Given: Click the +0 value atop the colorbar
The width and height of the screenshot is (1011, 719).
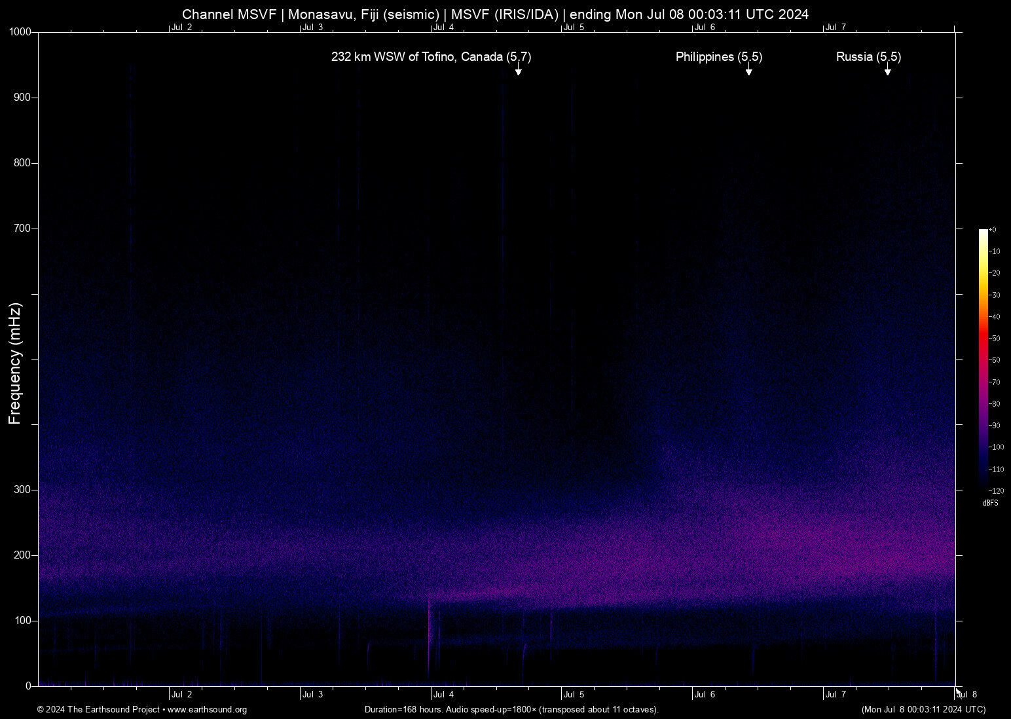Looking at the screenshot, I should (993, 229).
